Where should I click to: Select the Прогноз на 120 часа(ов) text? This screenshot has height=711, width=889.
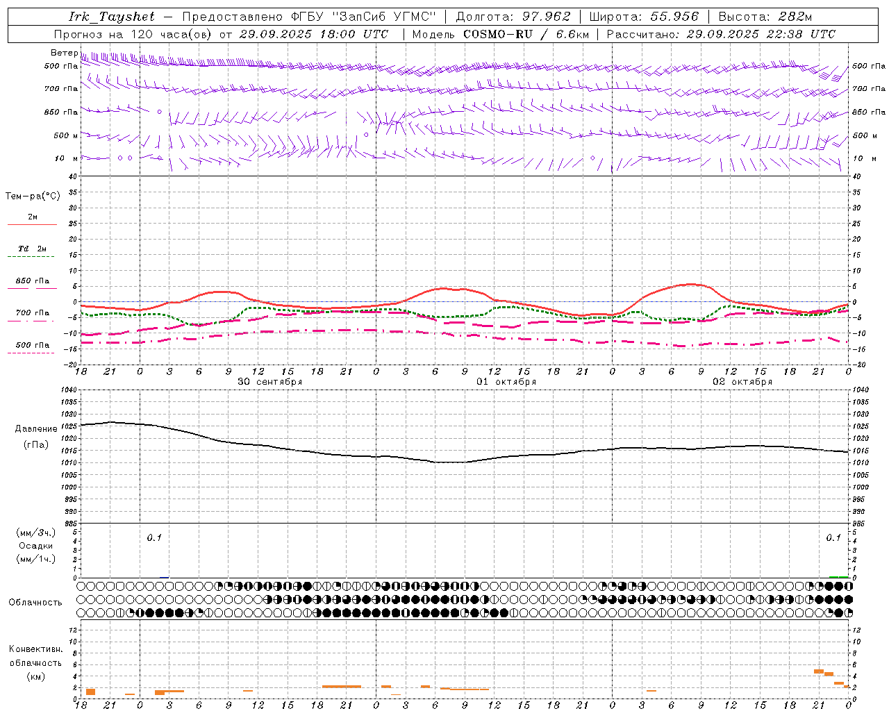coord(133,34)
